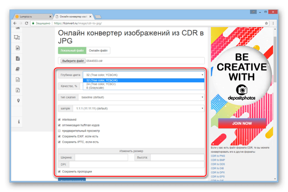Open a new browser tab
288x192 pixels.
98,17
